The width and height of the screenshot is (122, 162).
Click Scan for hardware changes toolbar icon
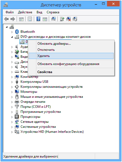coord(54,19)
